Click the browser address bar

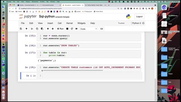(x=68, y=8)
